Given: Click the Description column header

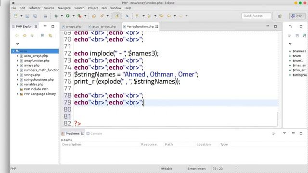Looking at the screenshot, I should [x=72, y=145].
